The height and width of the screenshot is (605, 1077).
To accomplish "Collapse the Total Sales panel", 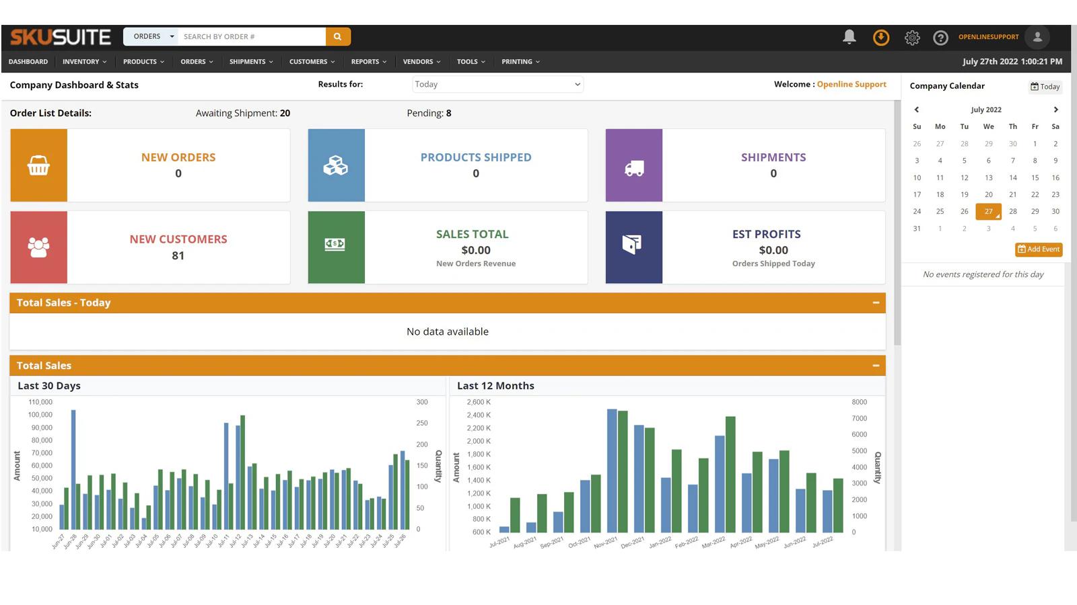I will (876, 366).
